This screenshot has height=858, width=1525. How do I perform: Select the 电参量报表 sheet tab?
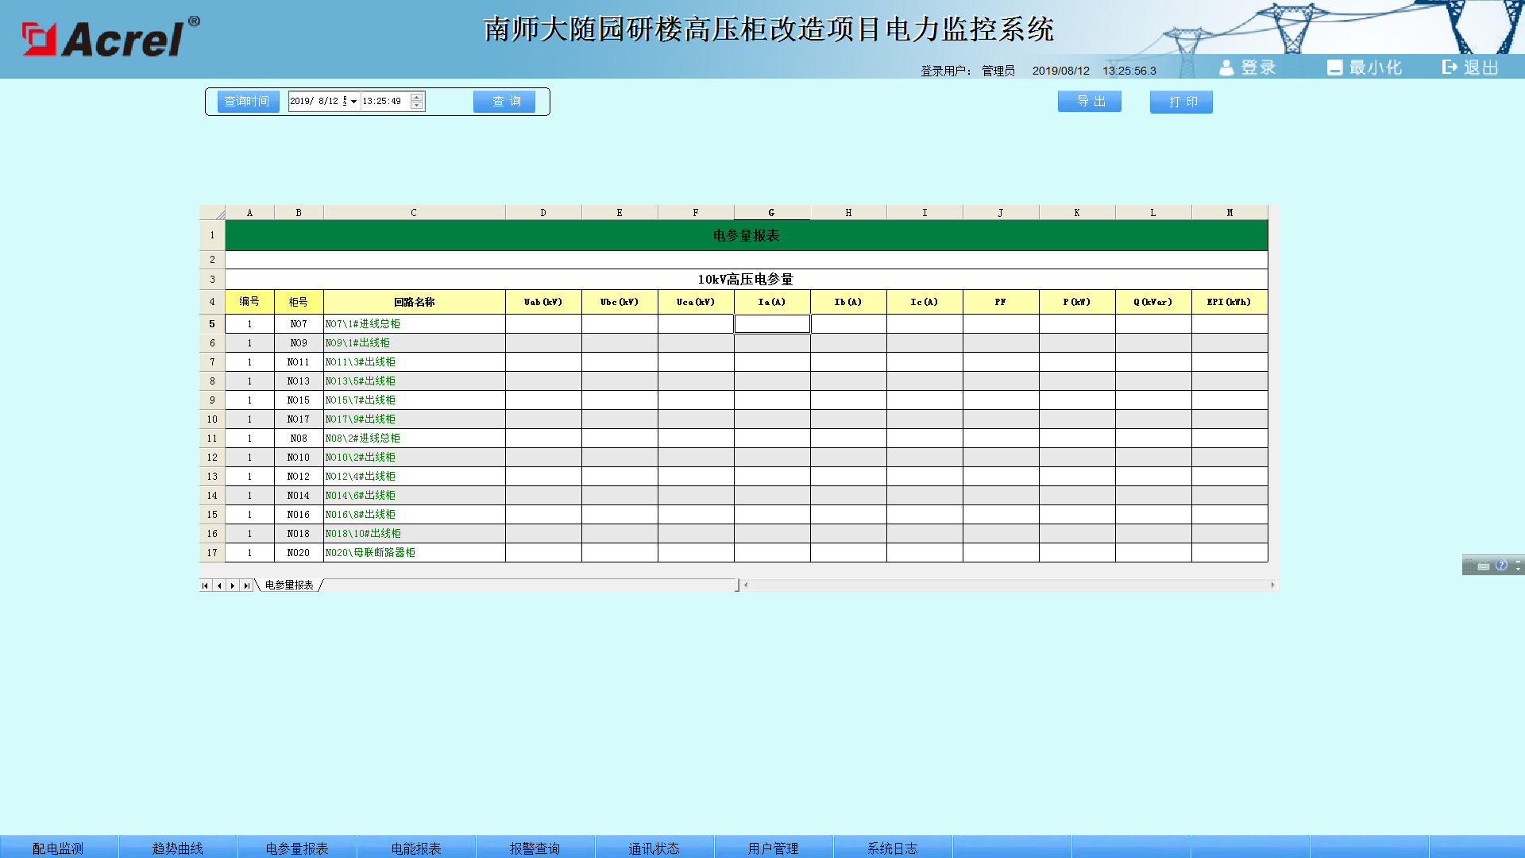click(289, 586)
